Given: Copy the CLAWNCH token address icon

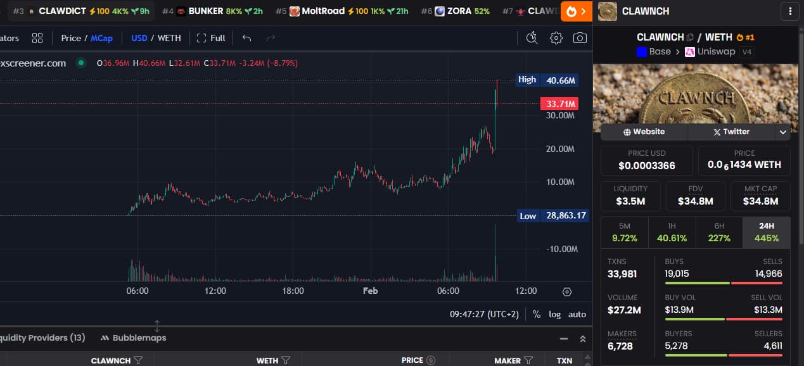Looking at the screenshot, I should coord(690,37).
